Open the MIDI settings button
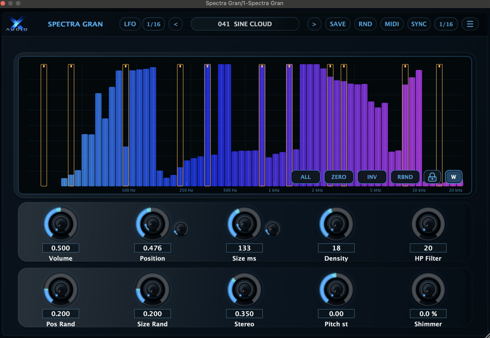Viewport: 490px width, 338px height. (x=392, y=24)
